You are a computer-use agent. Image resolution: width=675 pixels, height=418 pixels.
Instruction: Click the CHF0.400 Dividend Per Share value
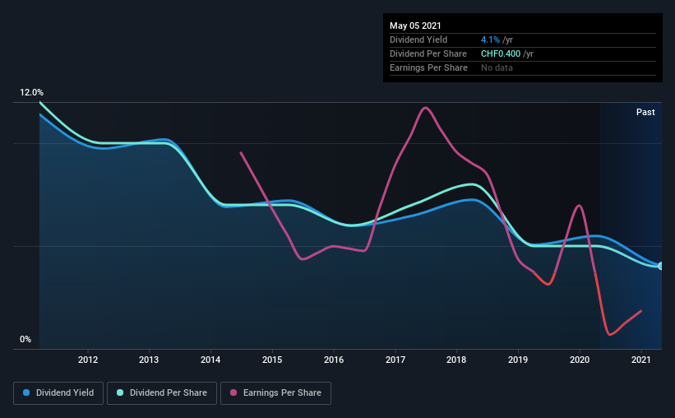(501, 53)
